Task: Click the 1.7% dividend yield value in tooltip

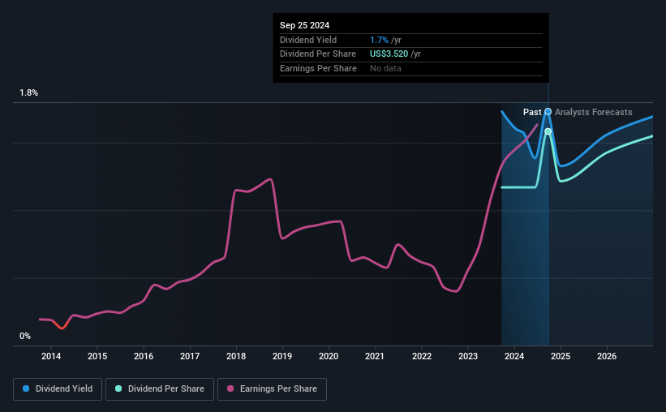Action: (379, 40)
